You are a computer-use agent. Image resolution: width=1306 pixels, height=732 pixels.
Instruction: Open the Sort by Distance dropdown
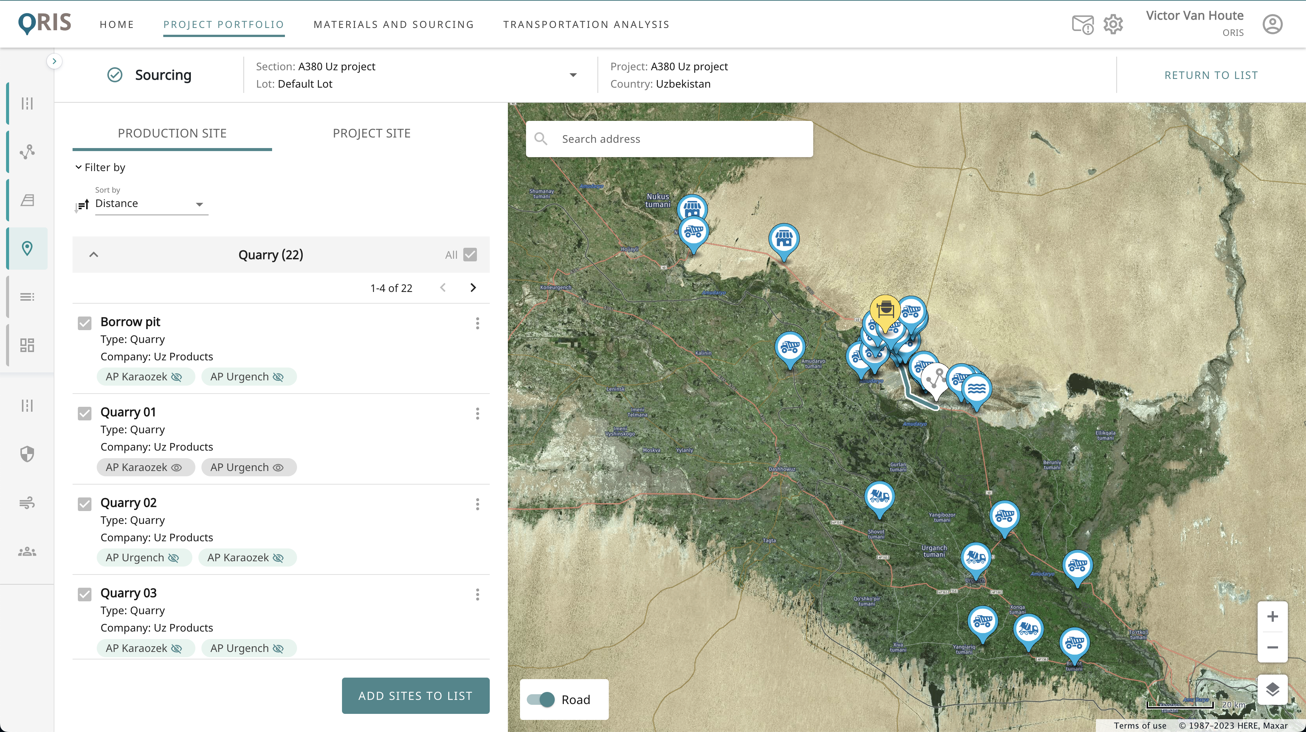151,204
